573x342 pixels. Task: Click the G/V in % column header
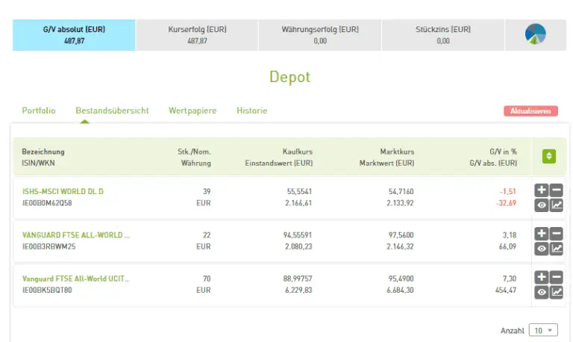tap(503, 152)
